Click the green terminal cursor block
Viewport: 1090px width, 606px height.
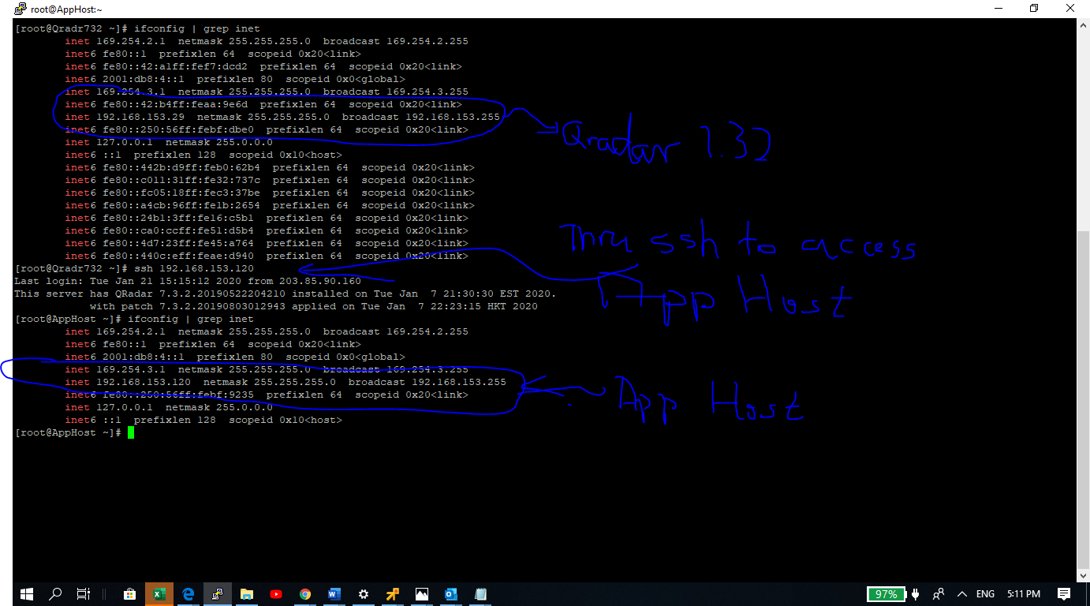(x=131, y=432)
